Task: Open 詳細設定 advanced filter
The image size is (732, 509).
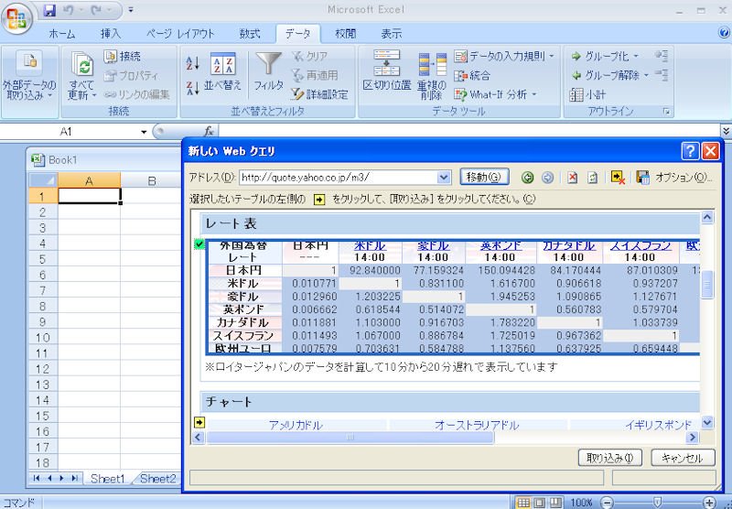Action: click(319, 94)
